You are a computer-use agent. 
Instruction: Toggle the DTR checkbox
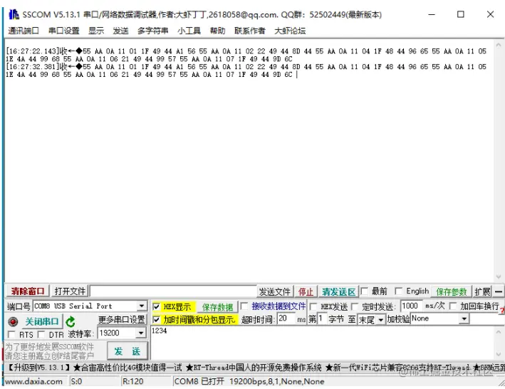[x=41, y=335]
